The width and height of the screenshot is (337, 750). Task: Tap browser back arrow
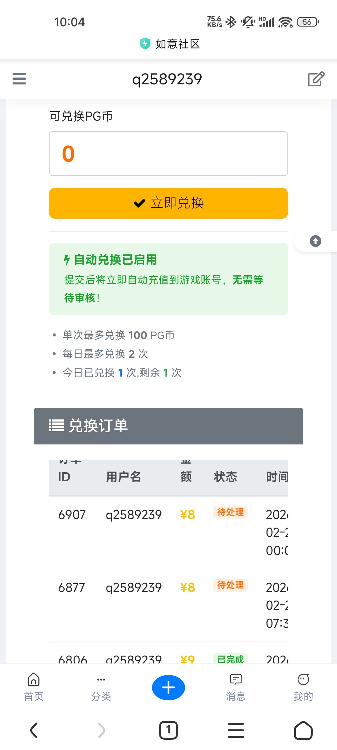[x=34, y=730]
